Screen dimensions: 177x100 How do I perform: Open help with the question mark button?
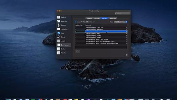(127, 55)
